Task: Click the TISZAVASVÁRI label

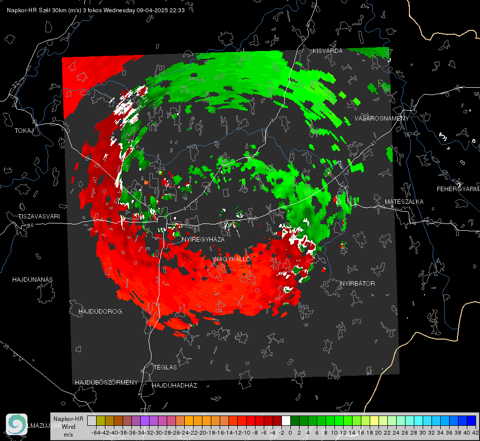Action: point(39,217)
